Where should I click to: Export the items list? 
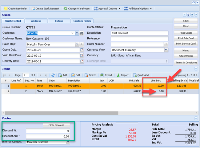click(106, 75)
